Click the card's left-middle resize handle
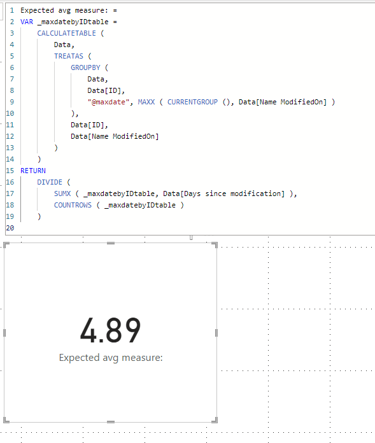Screen dimensions: 375x443 (x=4, y=333)
